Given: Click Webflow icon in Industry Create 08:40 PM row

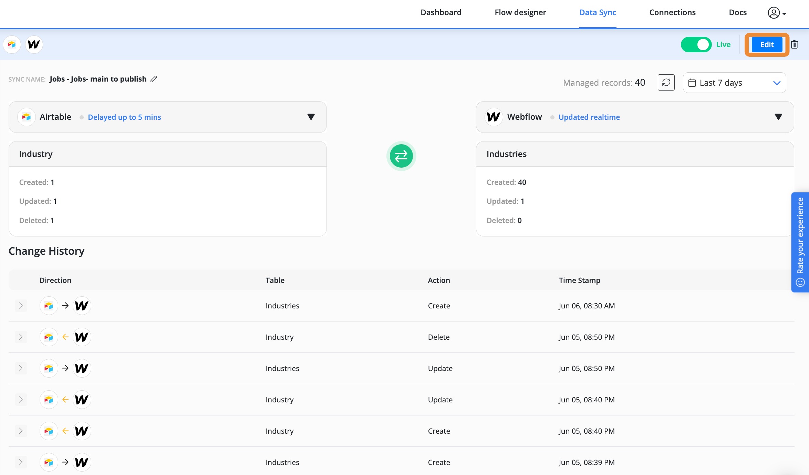Looking at the screenshot, I should pos(82,431).
